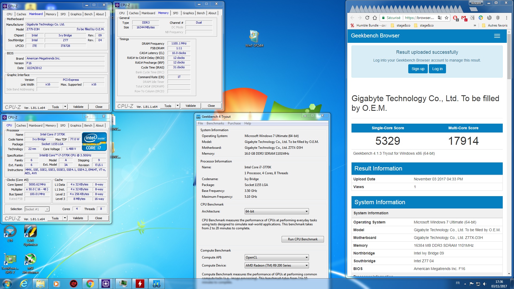Click Tools button in the Memory CPU-Z window
This screenshot has height=289, width=514.
coord(168,106)
